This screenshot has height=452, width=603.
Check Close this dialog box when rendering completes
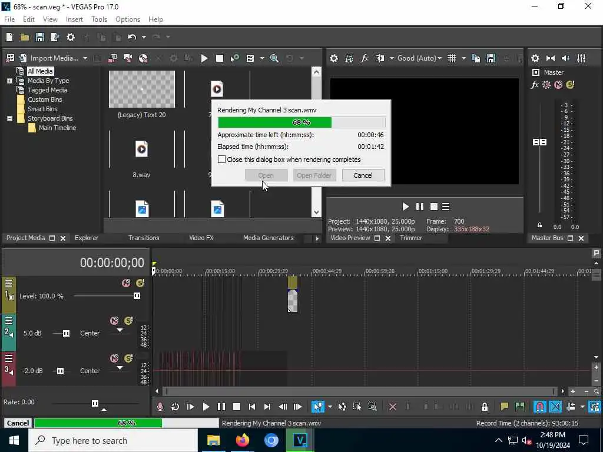221,159
